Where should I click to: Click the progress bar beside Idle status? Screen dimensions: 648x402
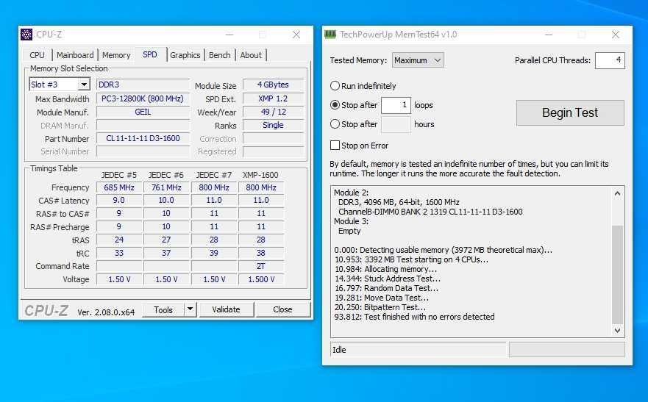[566, 350]
